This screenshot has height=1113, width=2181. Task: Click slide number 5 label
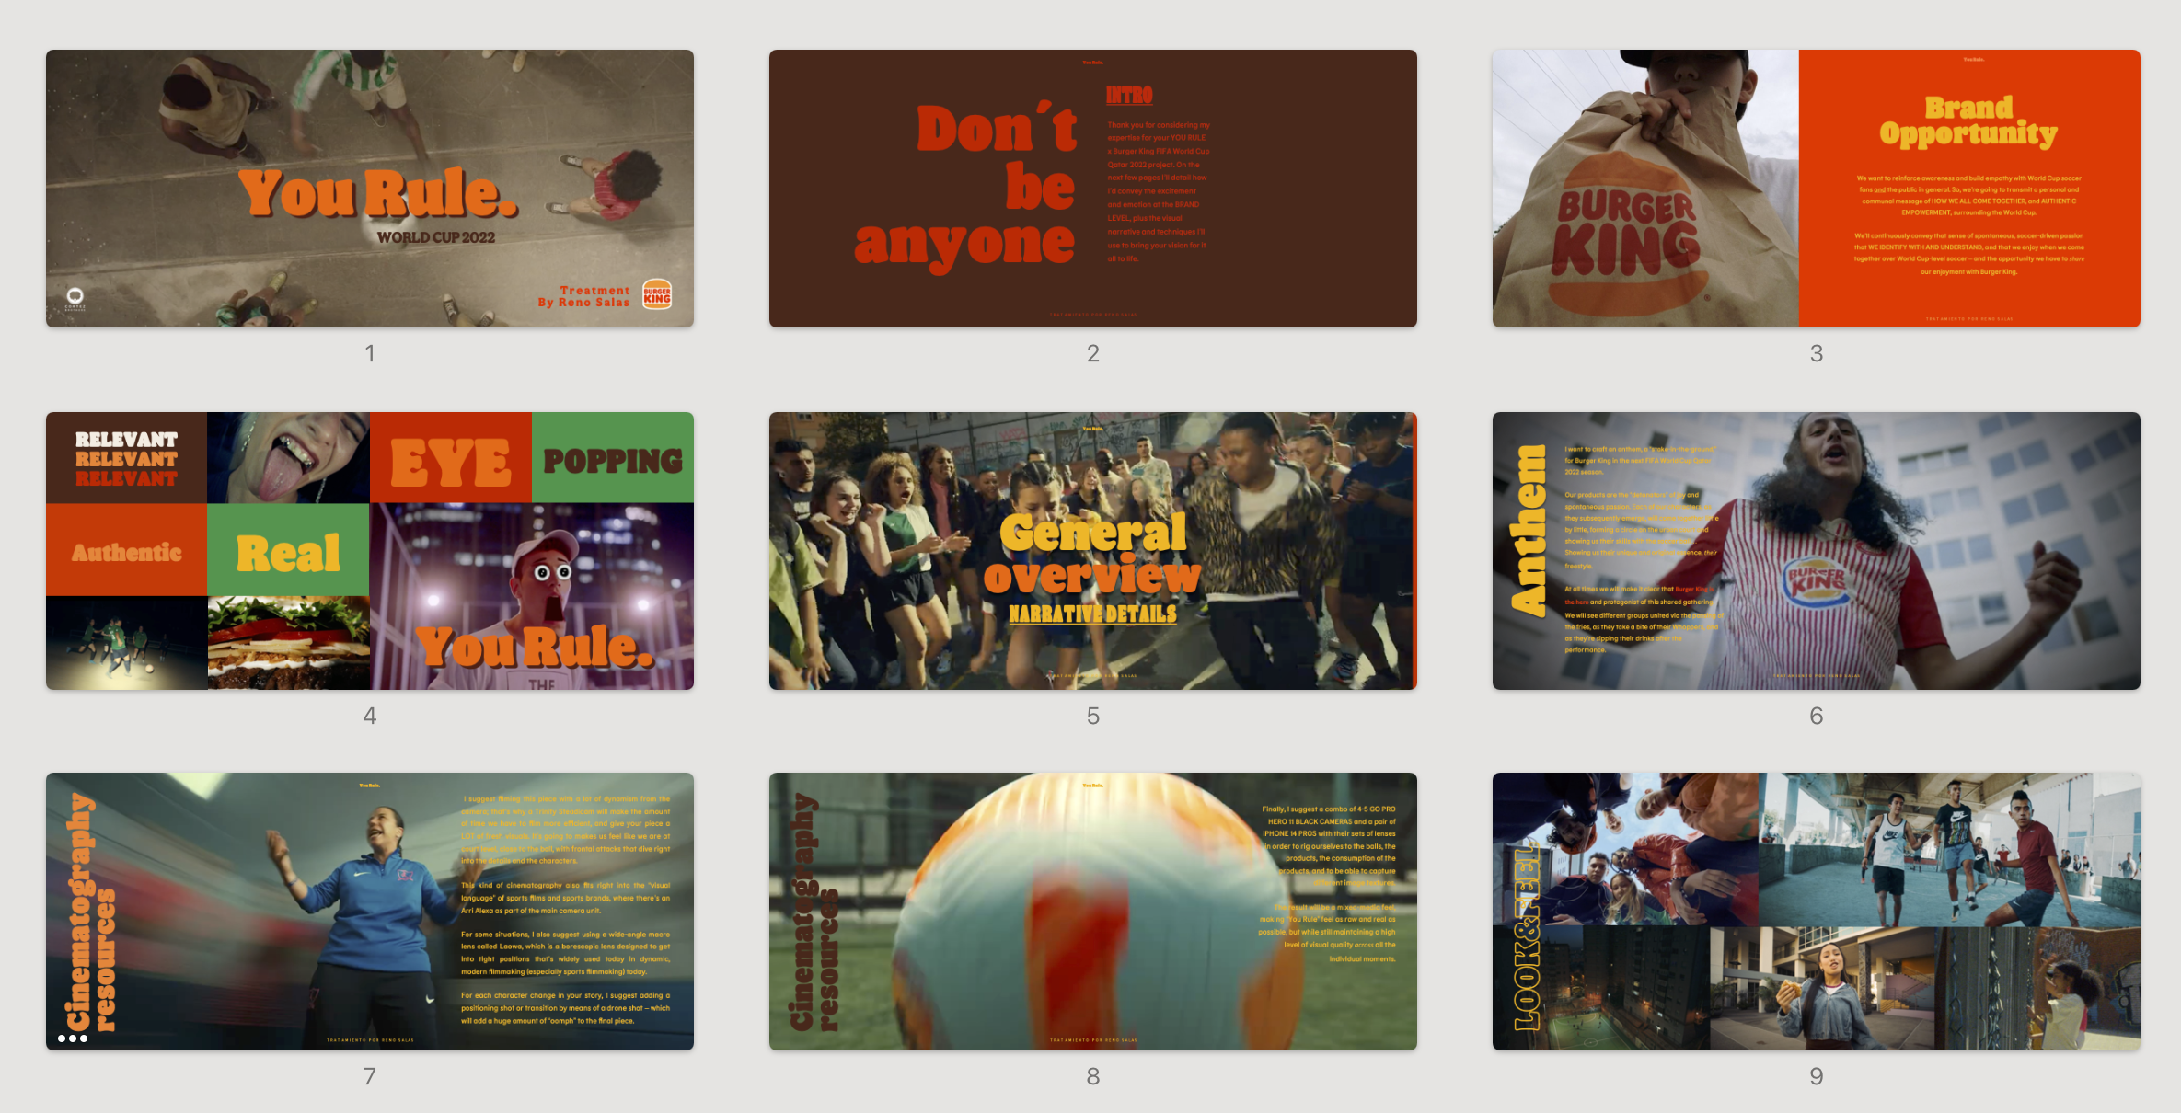pyautogui.click(x=1092, y=716)
